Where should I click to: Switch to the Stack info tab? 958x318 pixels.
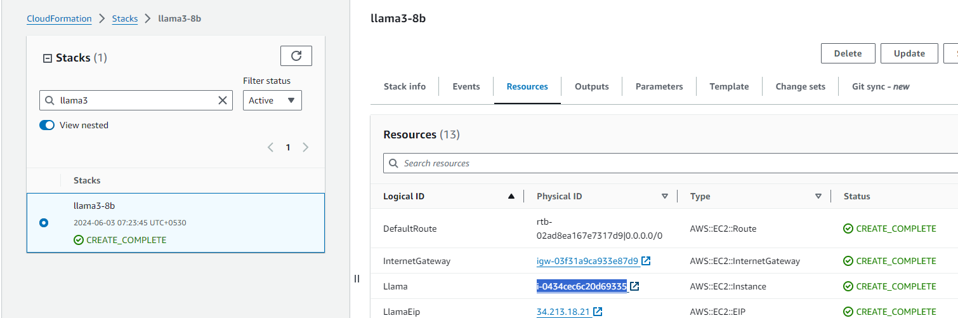point(405,86)
